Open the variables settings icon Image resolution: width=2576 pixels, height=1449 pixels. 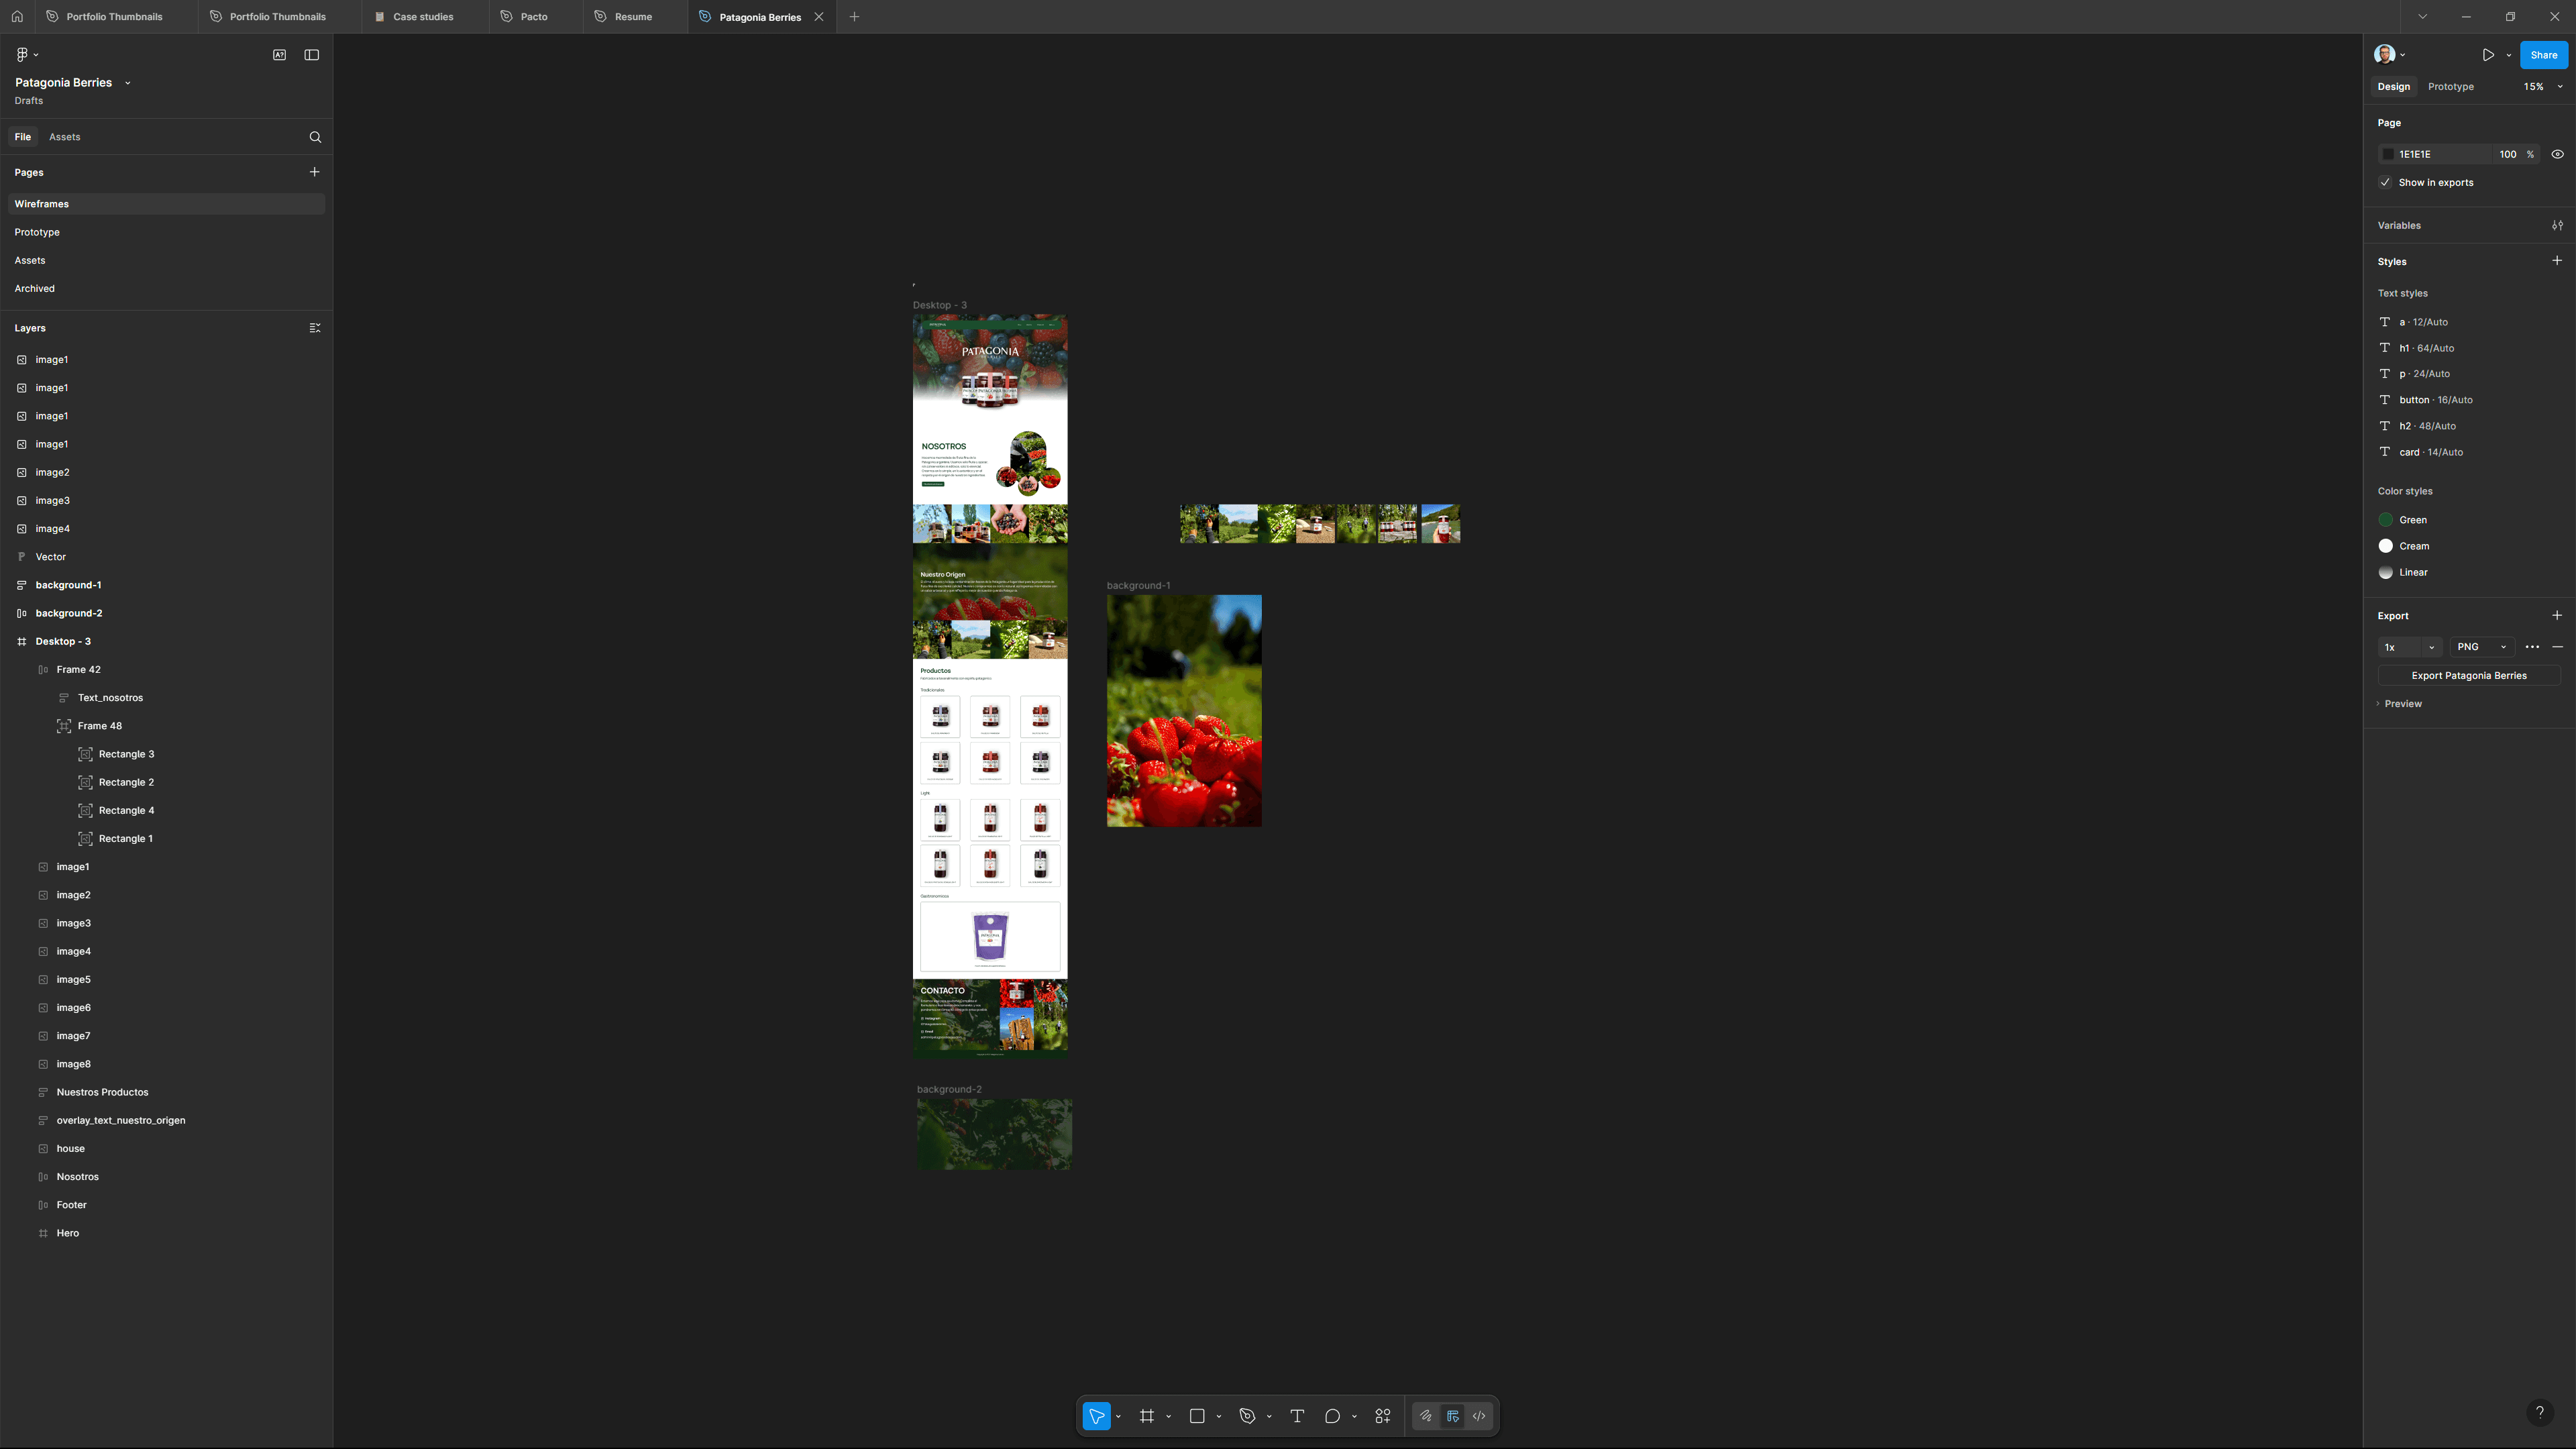pos(2557,225)
